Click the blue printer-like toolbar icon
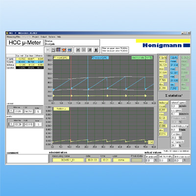The width and height of the screenshot is (196, 196). [x=70, y=50]
